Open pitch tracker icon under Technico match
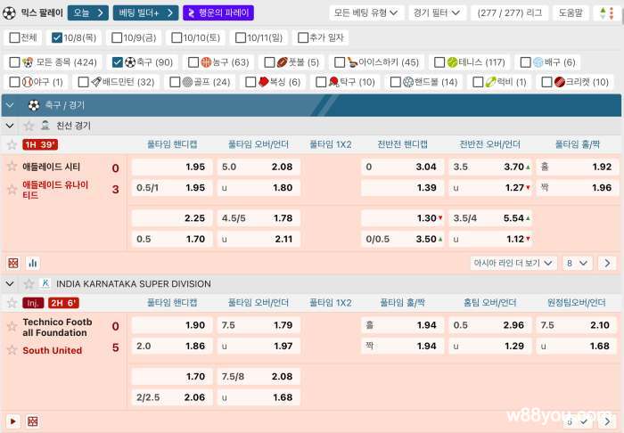Viewport: 624px width, 433px height. coord(33,421)
